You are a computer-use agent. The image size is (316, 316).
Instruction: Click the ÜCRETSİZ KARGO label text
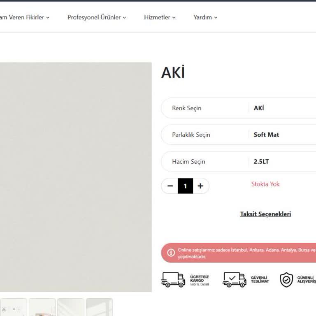[200, 279]
